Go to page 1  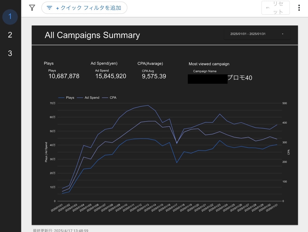click(10, 17)
